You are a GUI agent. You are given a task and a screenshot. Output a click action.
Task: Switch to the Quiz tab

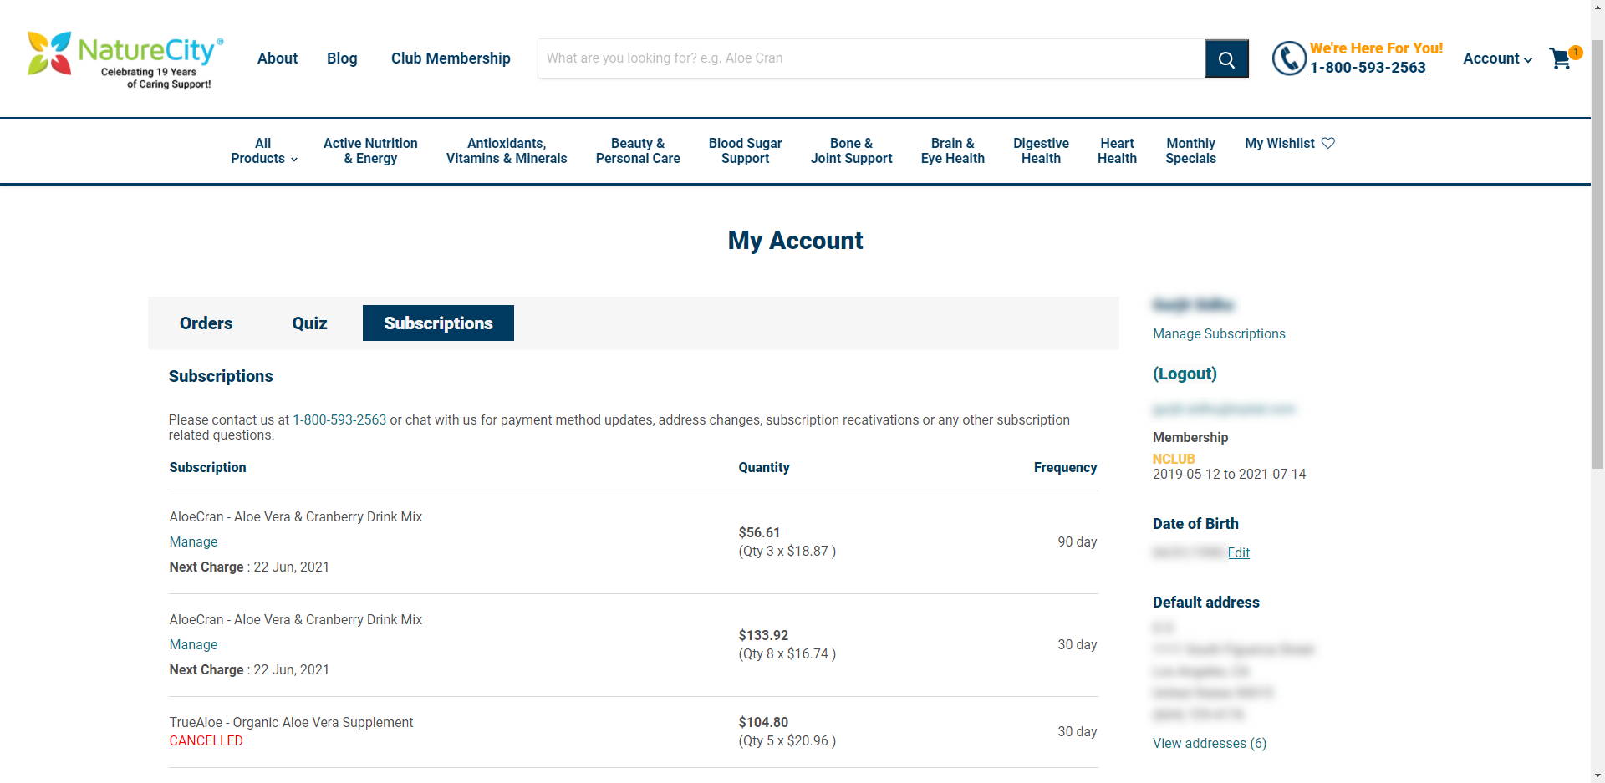(309, 323)
